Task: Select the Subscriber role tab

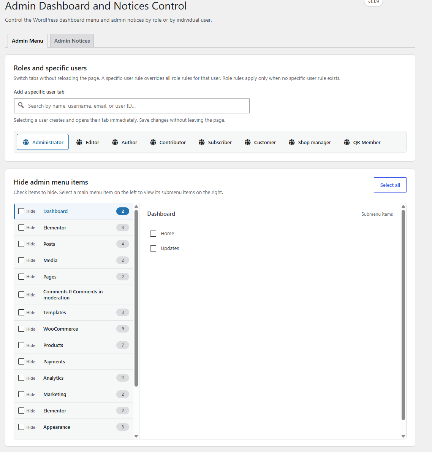Action: pos(215,142)
